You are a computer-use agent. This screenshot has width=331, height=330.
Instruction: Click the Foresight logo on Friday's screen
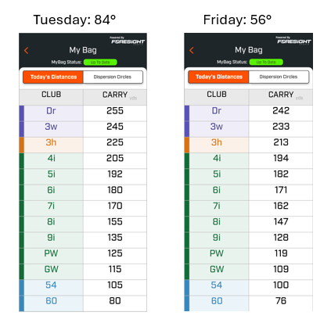click(x=293, y=41)
